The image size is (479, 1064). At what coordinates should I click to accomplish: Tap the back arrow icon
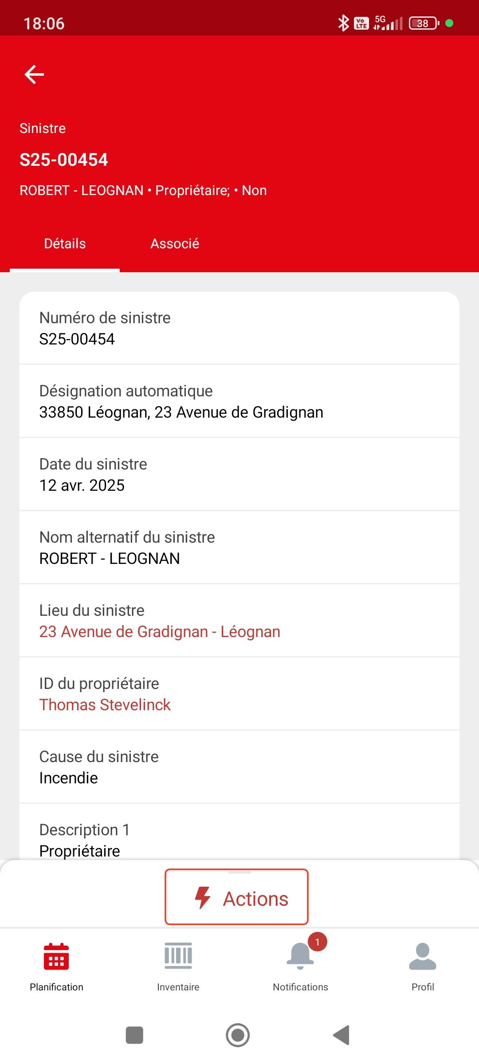click(x=34, y=74)
